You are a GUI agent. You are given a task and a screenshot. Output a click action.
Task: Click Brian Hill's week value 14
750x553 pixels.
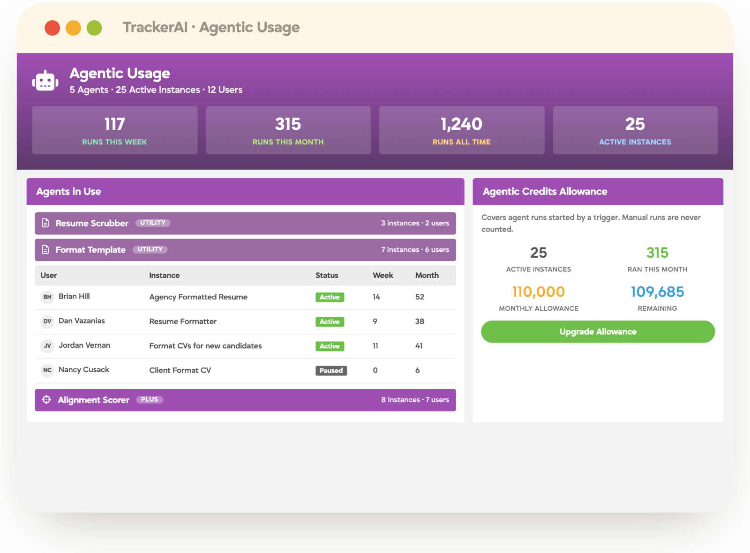tap(376, 297)
